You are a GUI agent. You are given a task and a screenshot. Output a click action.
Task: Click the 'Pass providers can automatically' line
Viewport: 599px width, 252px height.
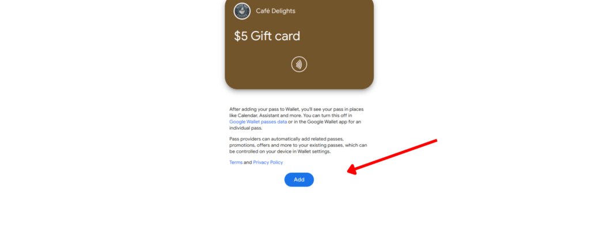click(289, 139)
